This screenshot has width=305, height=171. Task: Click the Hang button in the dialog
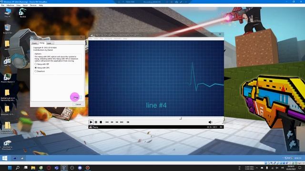tap(76, 97)
